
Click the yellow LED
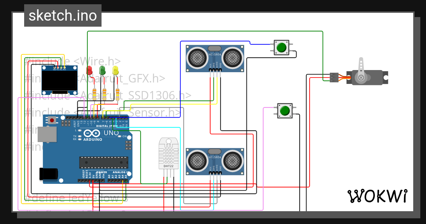pyautogui.click(x=115, y=70)
